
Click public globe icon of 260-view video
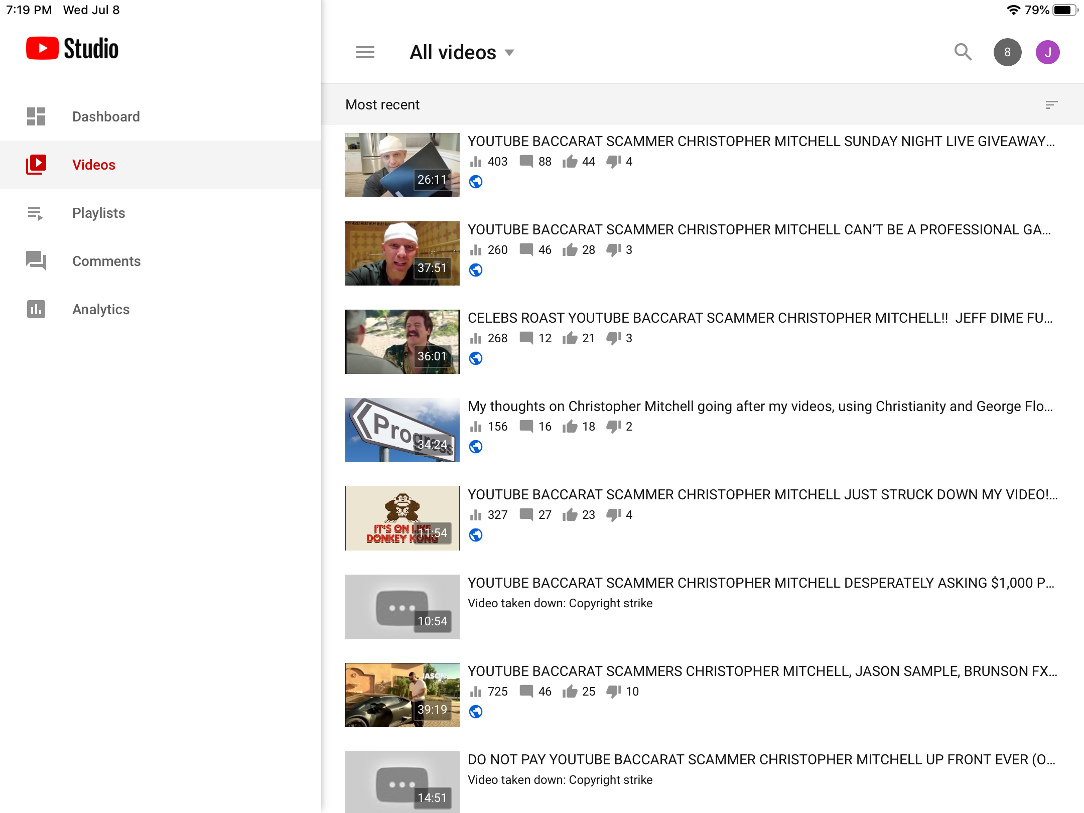point(476,270)
